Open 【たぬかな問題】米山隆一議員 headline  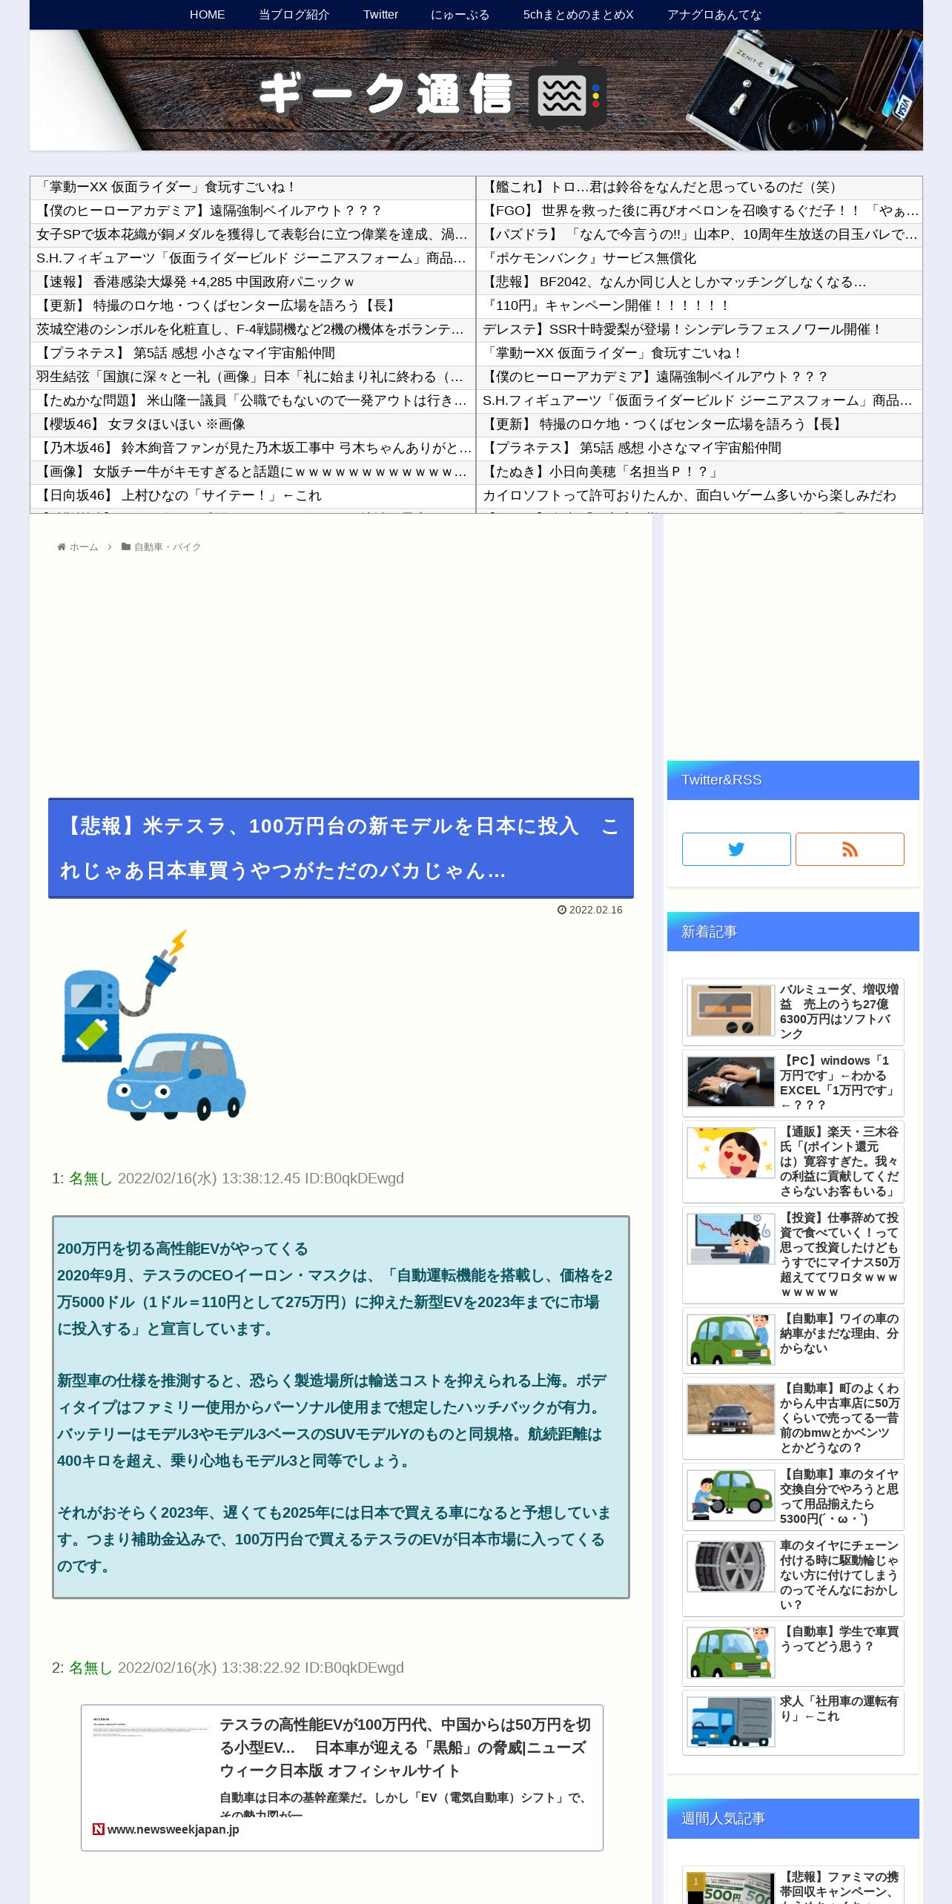[x=253, y=401]
